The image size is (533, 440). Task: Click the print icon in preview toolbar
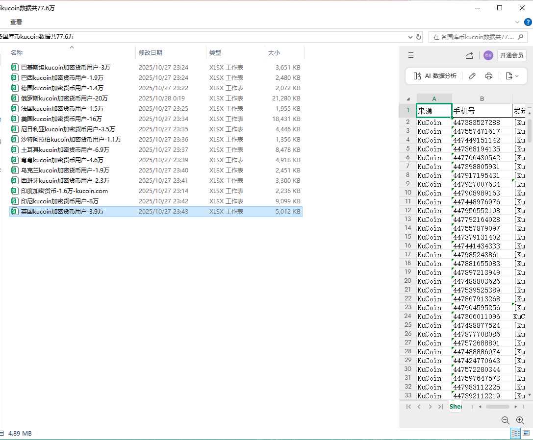(x=489, y=76)
